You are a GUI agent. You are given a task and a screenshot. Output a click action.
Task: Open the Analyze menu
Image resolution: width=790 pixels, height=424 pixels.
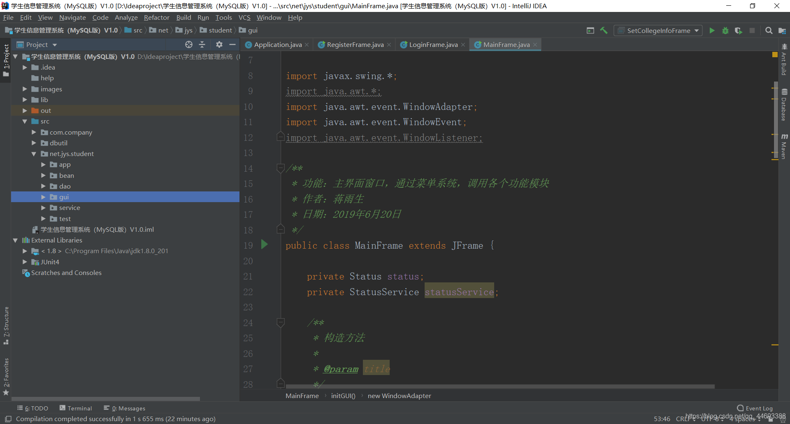pos(126,17)
